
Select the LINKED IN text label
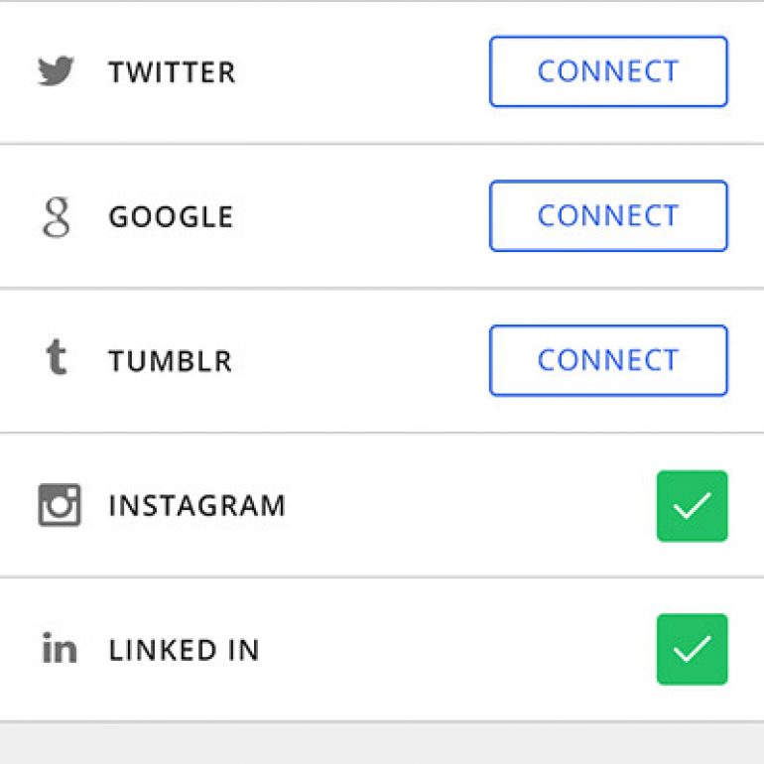pos(184,650)
